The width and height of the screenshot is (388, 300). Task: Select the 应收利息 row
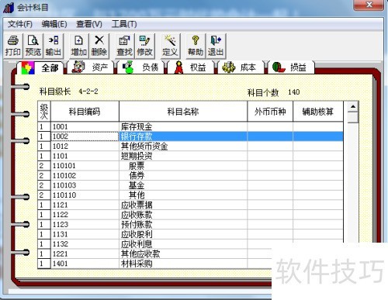(x=191, y=244)
